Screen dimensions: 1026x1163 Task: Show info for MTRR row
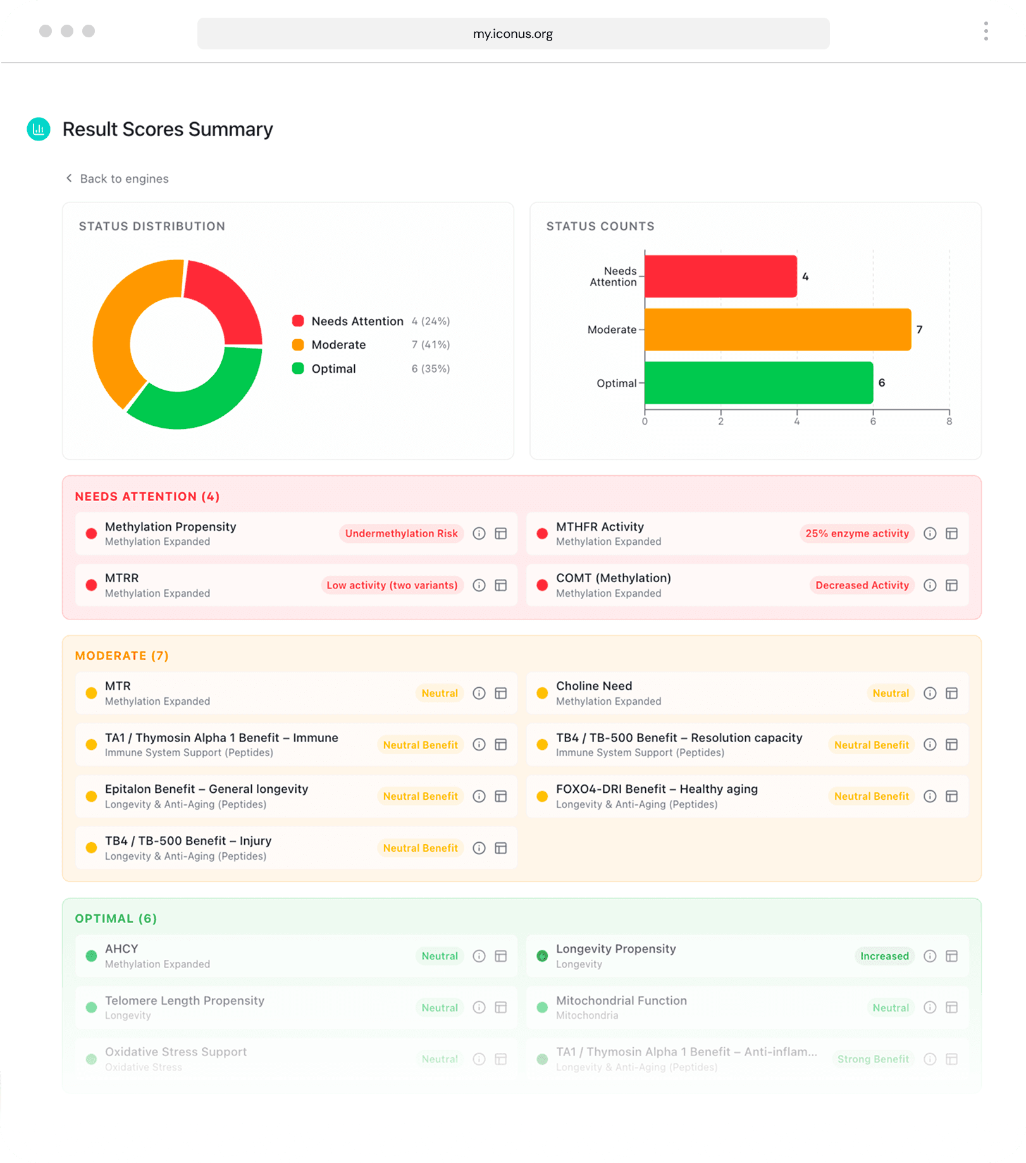pyautogui.click(x=479, y=585)
